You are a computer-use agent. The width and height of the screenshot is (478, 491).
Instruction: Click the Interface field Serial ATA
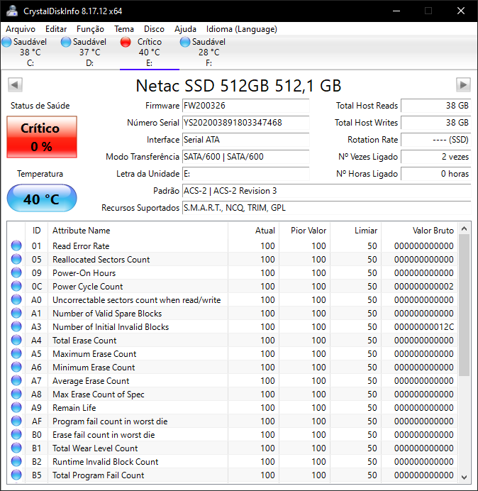tap(245, 140)
